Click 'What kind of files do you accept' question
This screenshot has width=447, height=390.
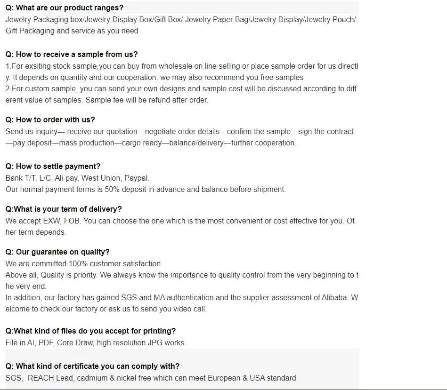click(90, 331)
